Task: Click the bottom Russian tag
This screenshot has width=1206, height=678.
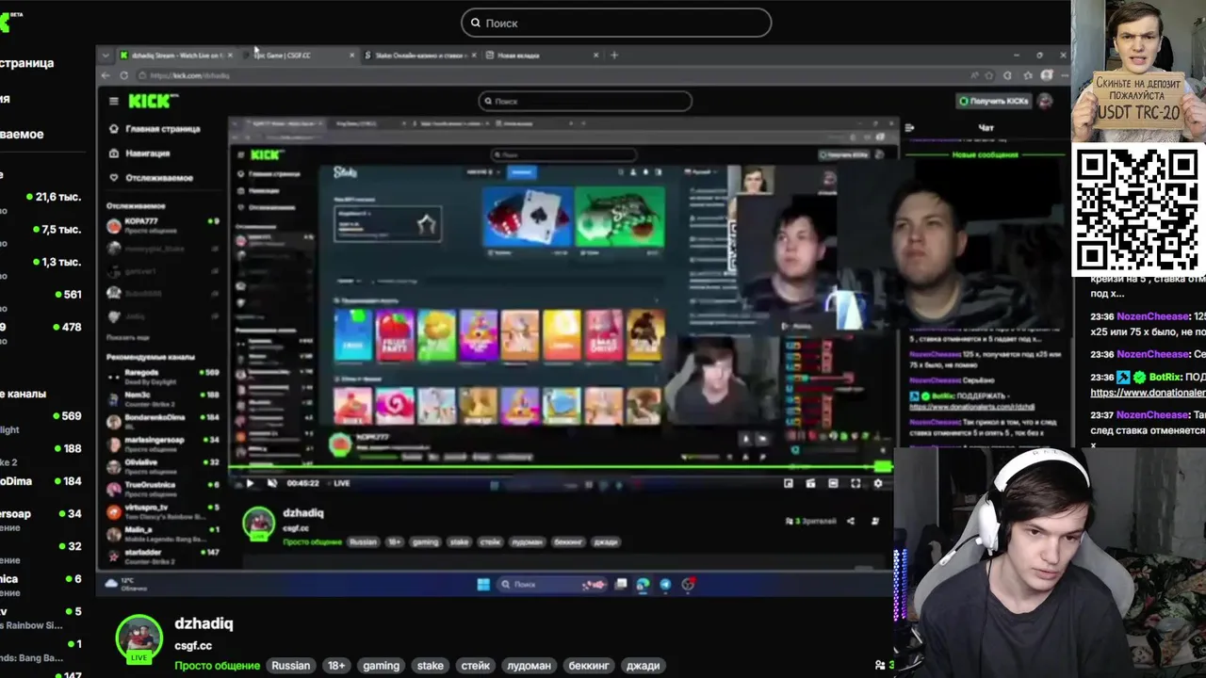Action: (290, 666)
